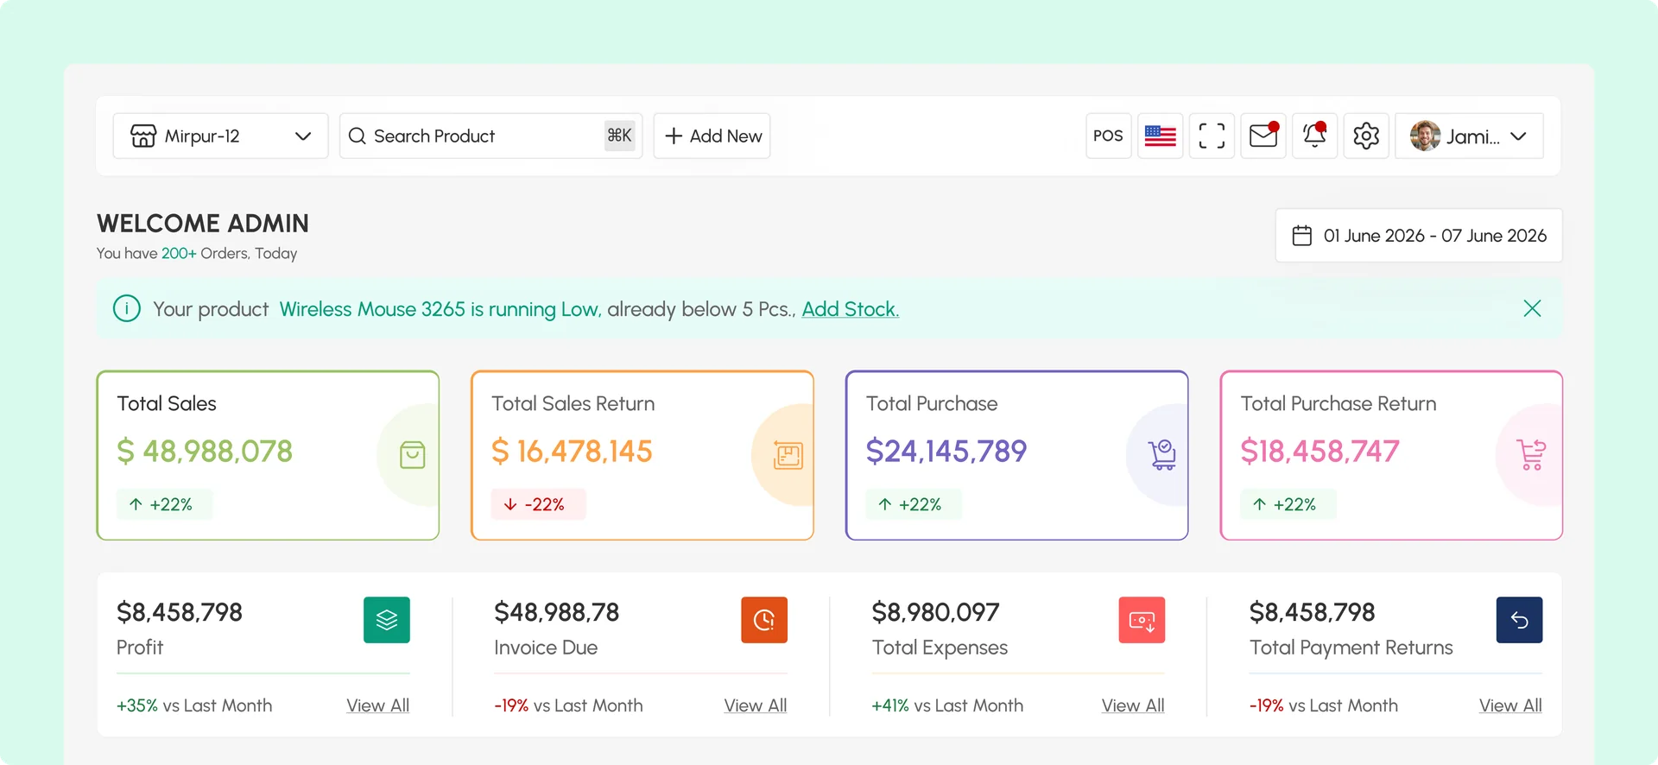View All for Total Payment Returns
This screenshot has height=765, width=1658.
(x=1510, y=705)
